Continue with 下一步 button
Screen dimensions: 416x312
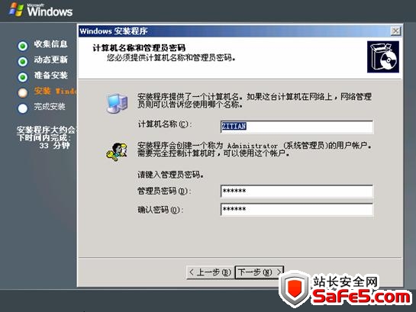pos(260,272)
